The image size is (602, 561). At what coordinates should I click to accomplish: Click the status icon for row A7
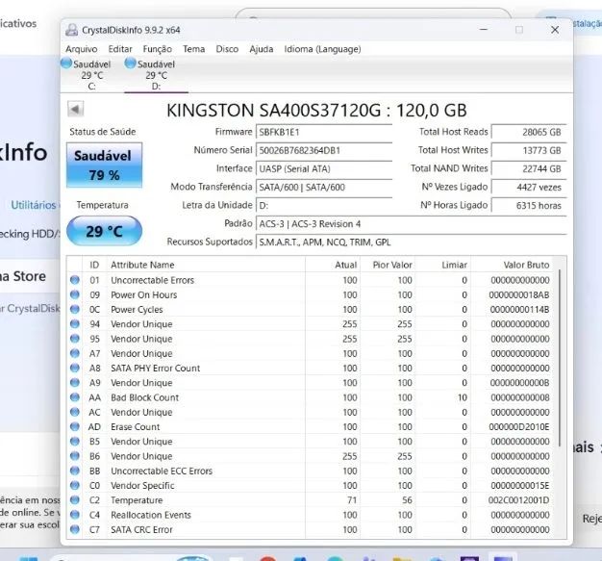[75, 353]
